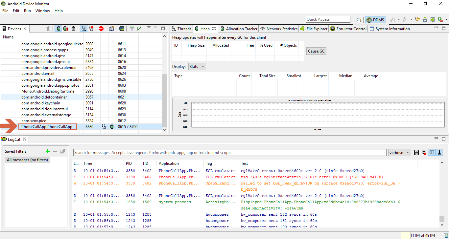Select PhoneCallApp.PhoneCallApp process row
449x239 pixels.
(x=81, y=127)
